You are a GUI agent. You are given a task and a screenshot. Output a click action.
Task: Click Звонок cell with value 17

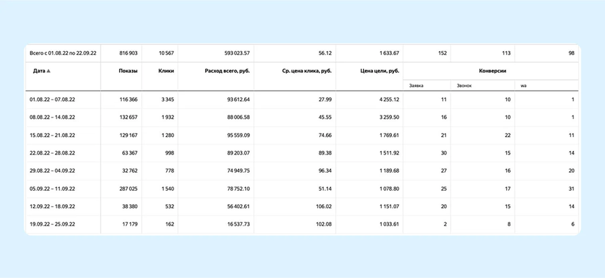[508, 189]
